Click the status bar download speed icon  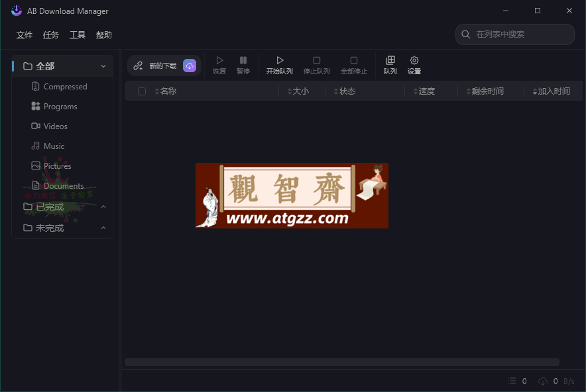pos(543,381)
